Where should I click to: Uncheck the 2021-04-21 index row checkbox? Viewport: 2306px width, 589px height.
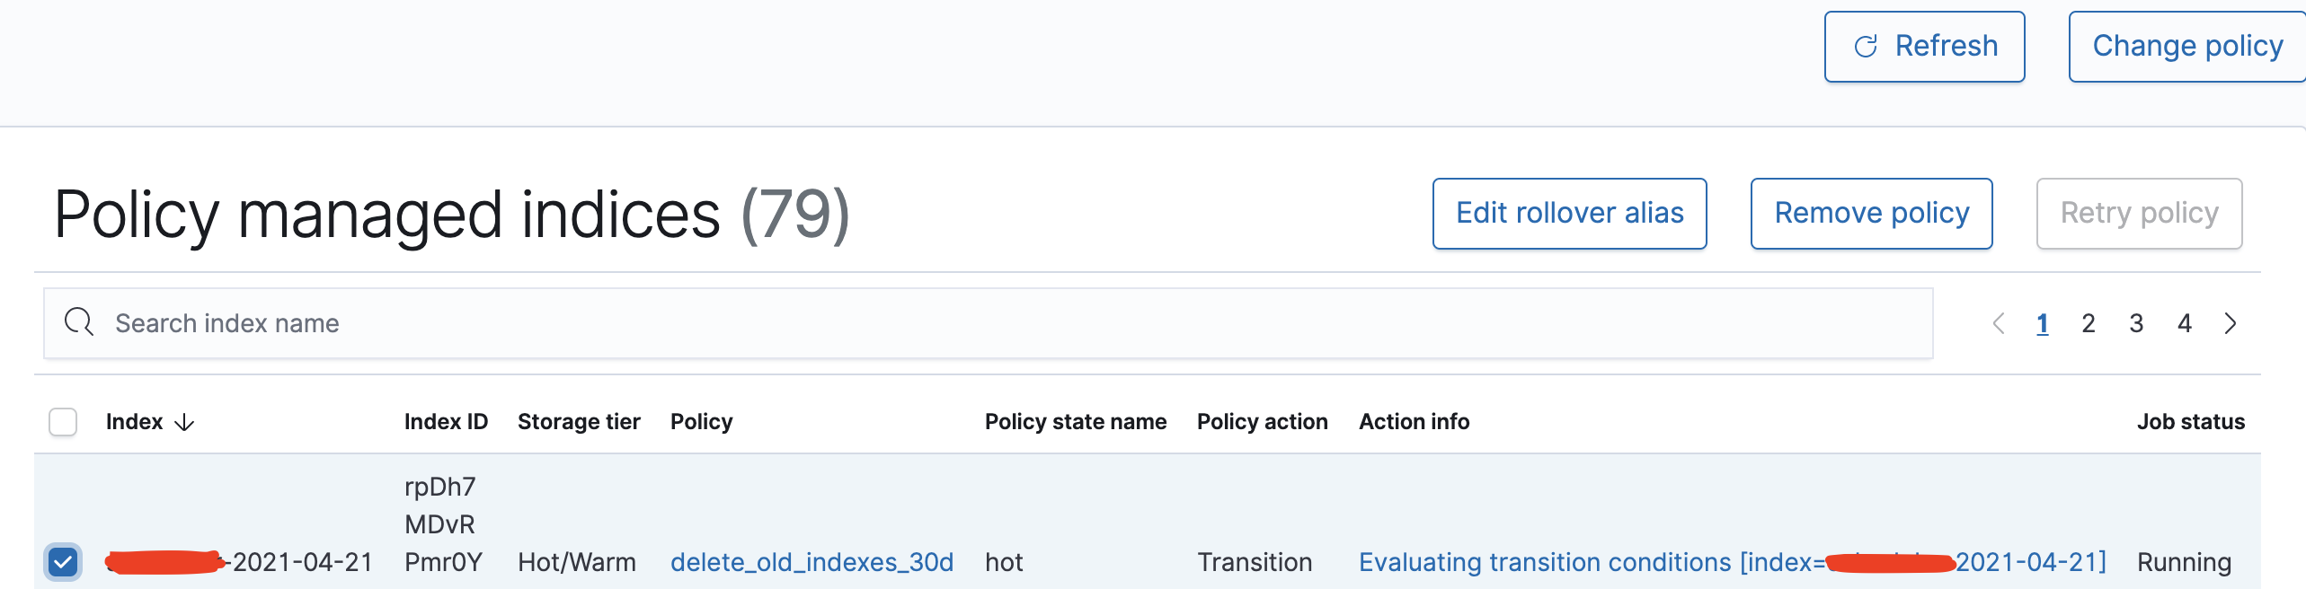click(x=63, y=563)
